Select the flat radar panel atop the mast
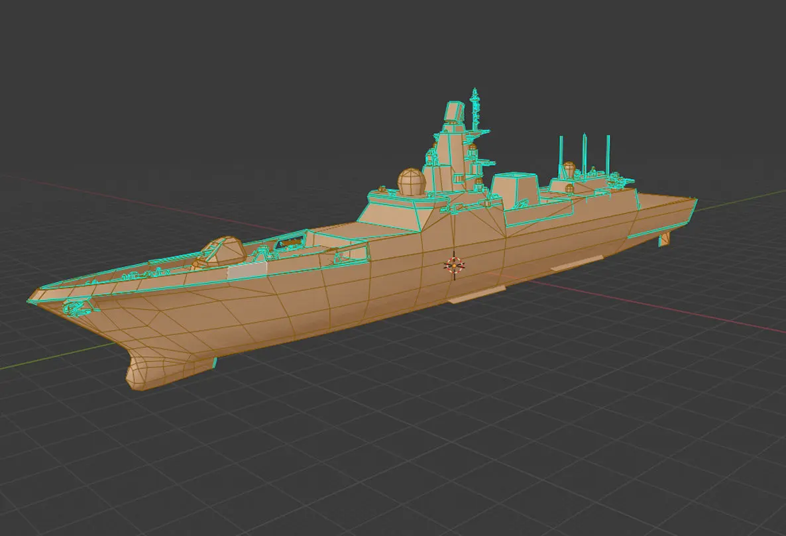Viewport: 786px width, 536px height. (453, 112)
